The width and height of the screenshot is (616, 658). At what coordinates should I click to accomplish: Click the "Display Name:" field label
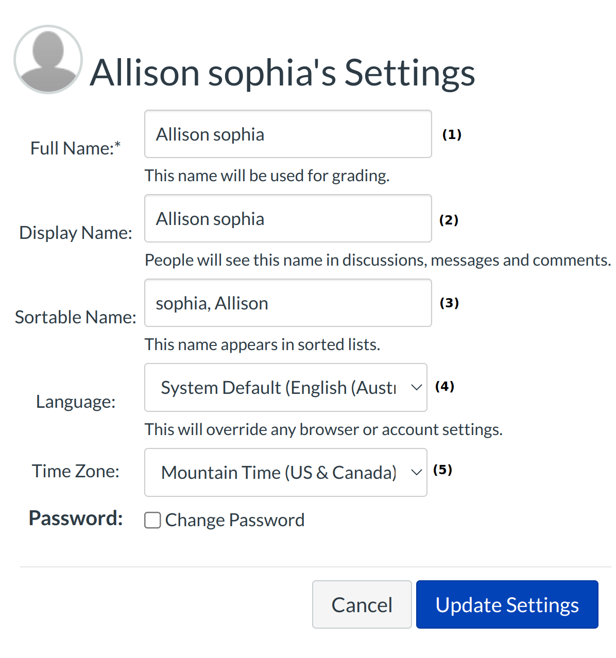(x=76, y=233)
